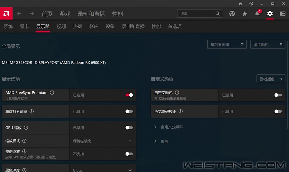The image size is (289, 172).
Task: Toggle the sidebar panel icon
Action: (283, 14)
